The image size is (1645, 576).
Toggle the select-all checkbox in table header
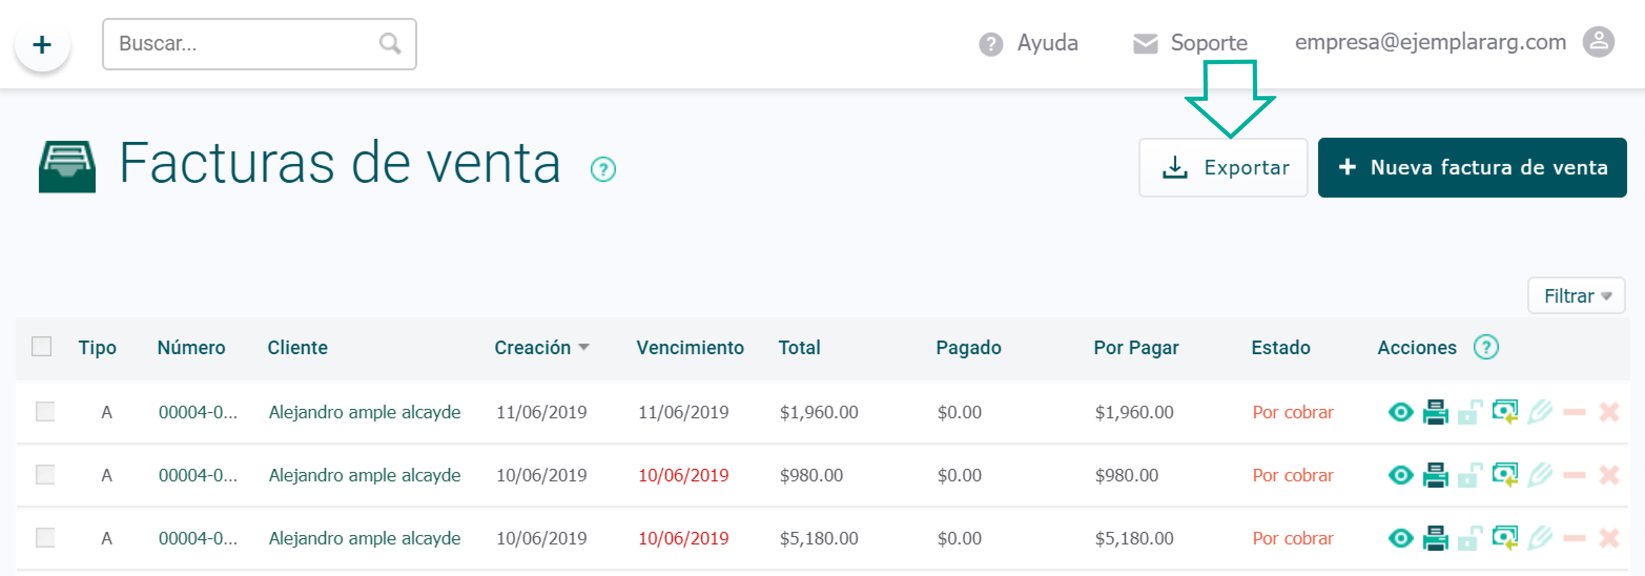pos(42,347)
